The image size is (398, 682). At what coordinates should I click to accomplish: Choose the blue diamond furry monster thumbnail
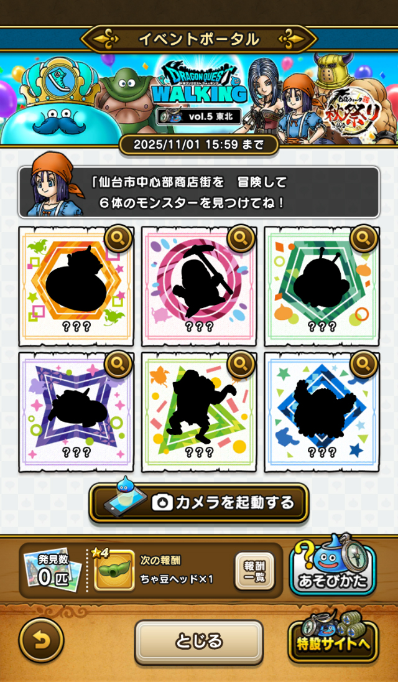coord(322,413)
